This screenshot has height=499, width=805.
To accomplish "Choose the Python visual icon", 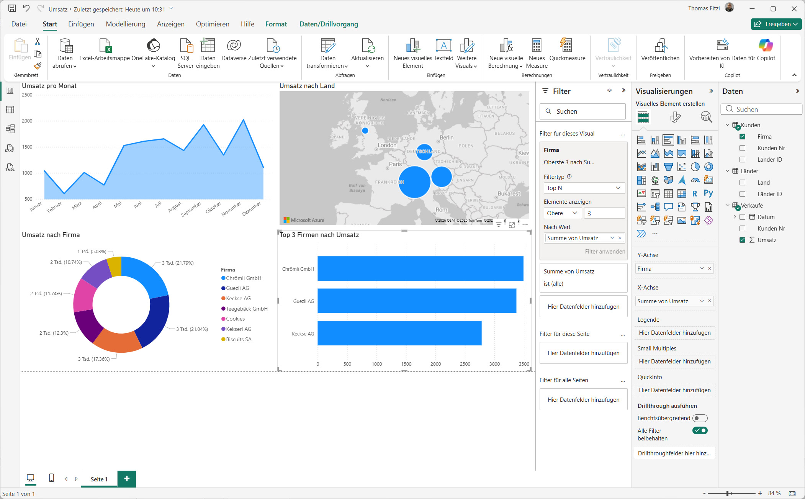I will point(708,194).
